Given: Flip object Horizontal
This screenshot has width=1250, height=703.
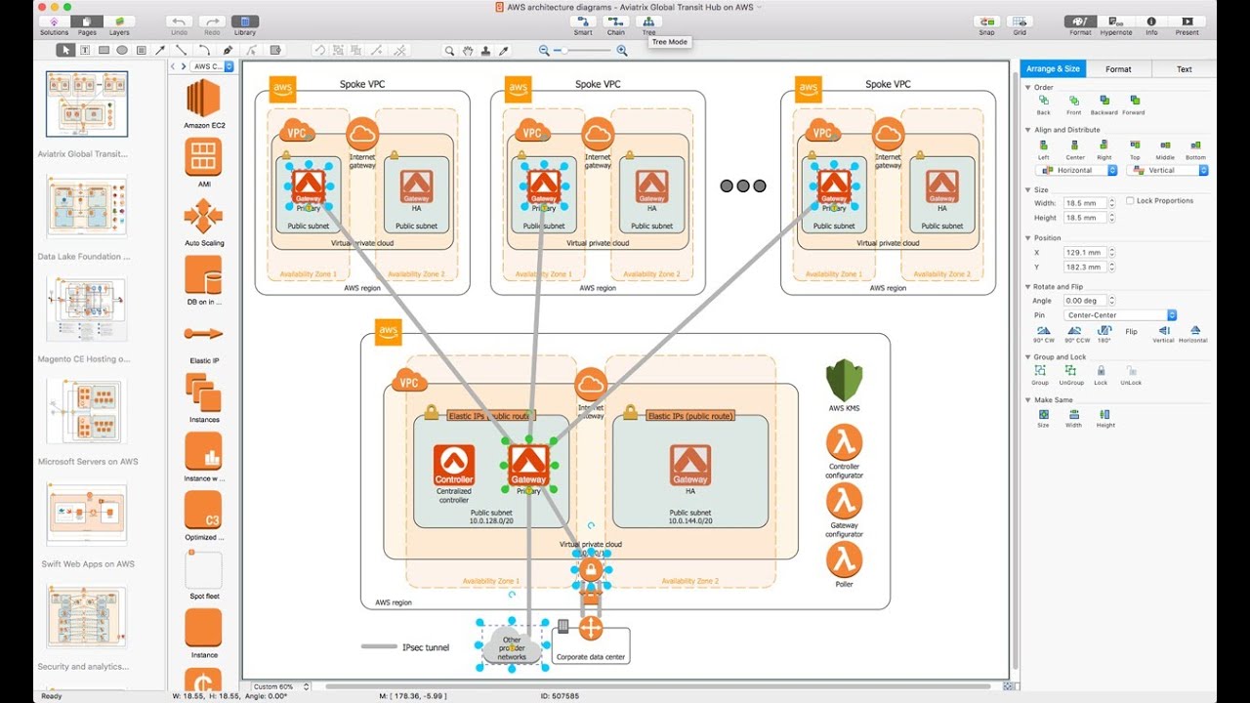Looking at the screenshot, I should point(1193,334).
